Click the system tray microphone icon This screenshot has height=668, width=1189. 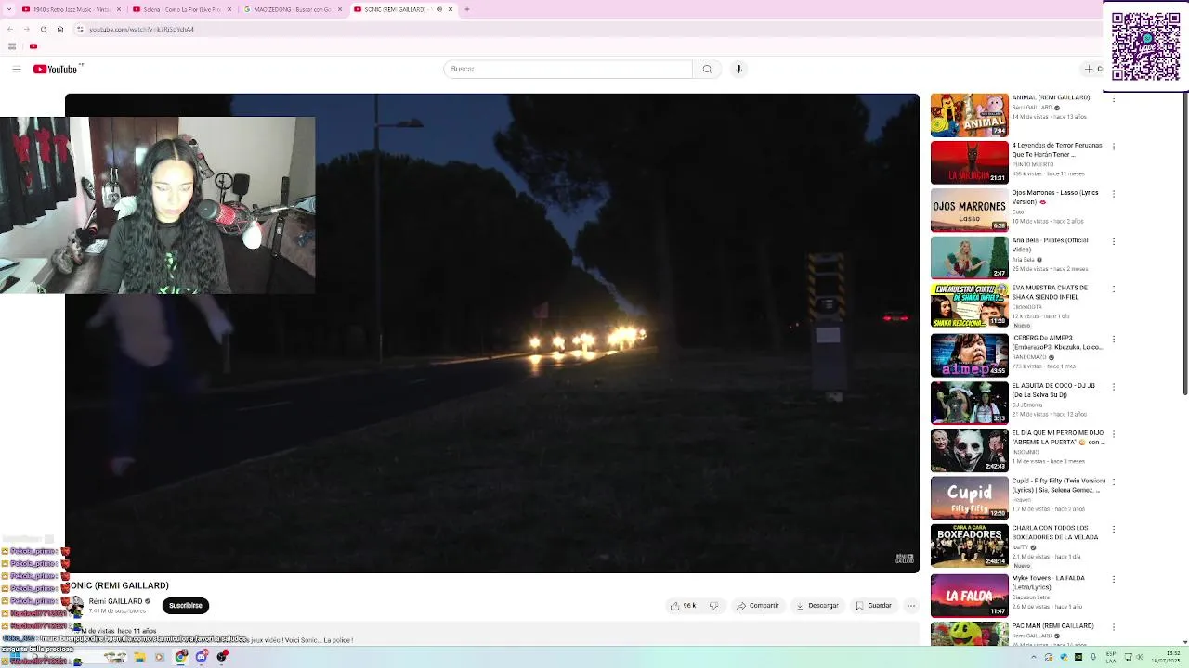[x=1091, y=657]
